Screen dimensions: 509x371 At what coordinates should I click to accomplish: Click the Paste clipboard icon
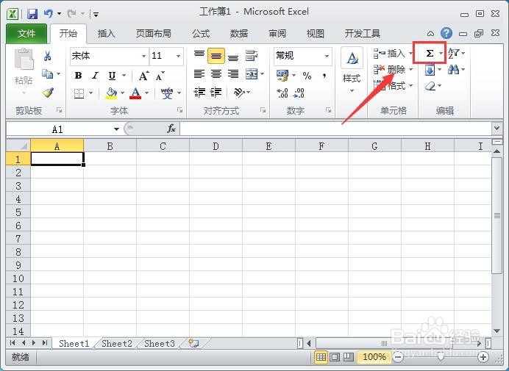pyautogui.click(x=24, y=60)
